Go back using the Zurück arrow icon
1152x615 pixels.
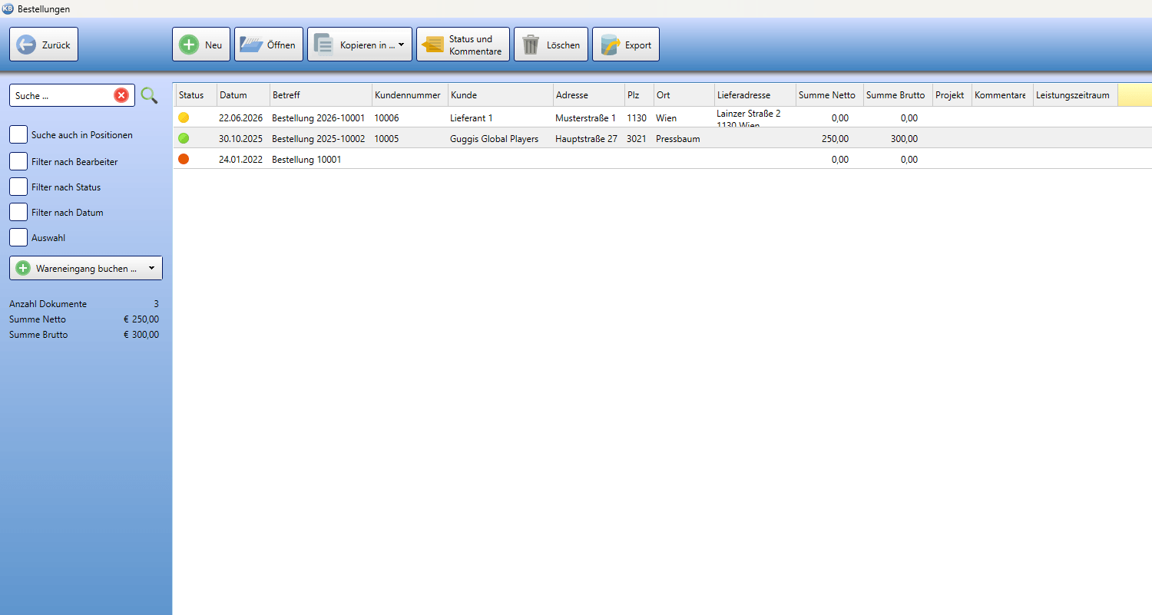pos(26,45)
